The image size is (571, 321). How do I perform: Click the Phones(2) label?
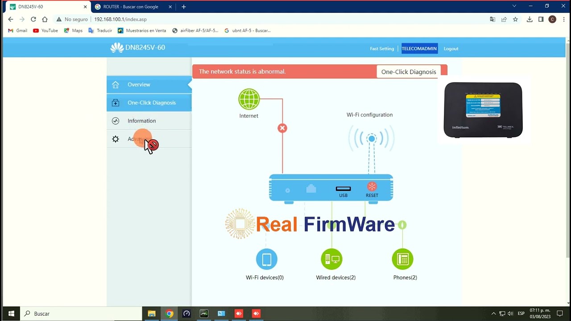coord(405,277)
